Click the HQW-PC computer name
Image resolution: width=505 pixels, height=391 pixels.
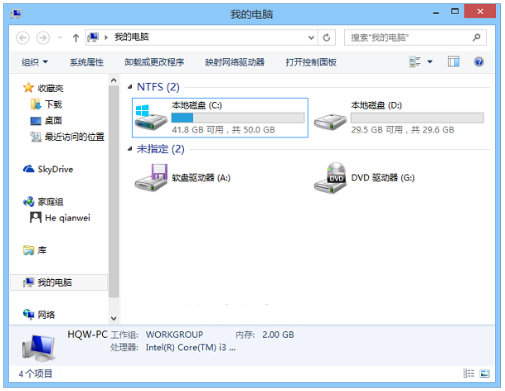coord(87,335)
